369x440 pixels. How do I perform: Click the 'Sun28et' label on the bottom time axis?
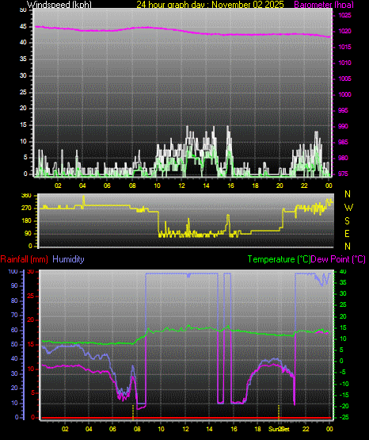pos(279,430)
